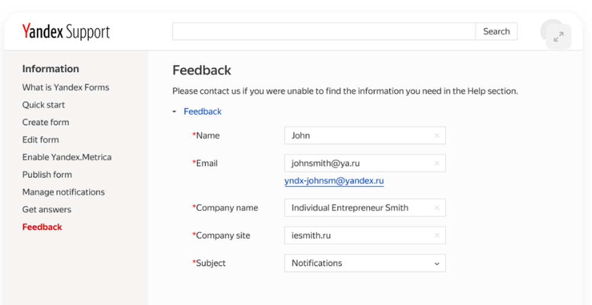This screenshot has height=305, width=592.
Task: Select Feedback in the sidebar
Action: coord(42,227)
